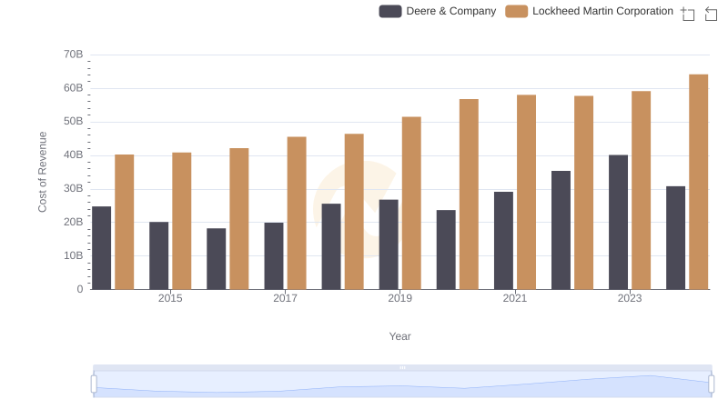Click the Year axis title
728x419 pixels.
tap(399, 336)
